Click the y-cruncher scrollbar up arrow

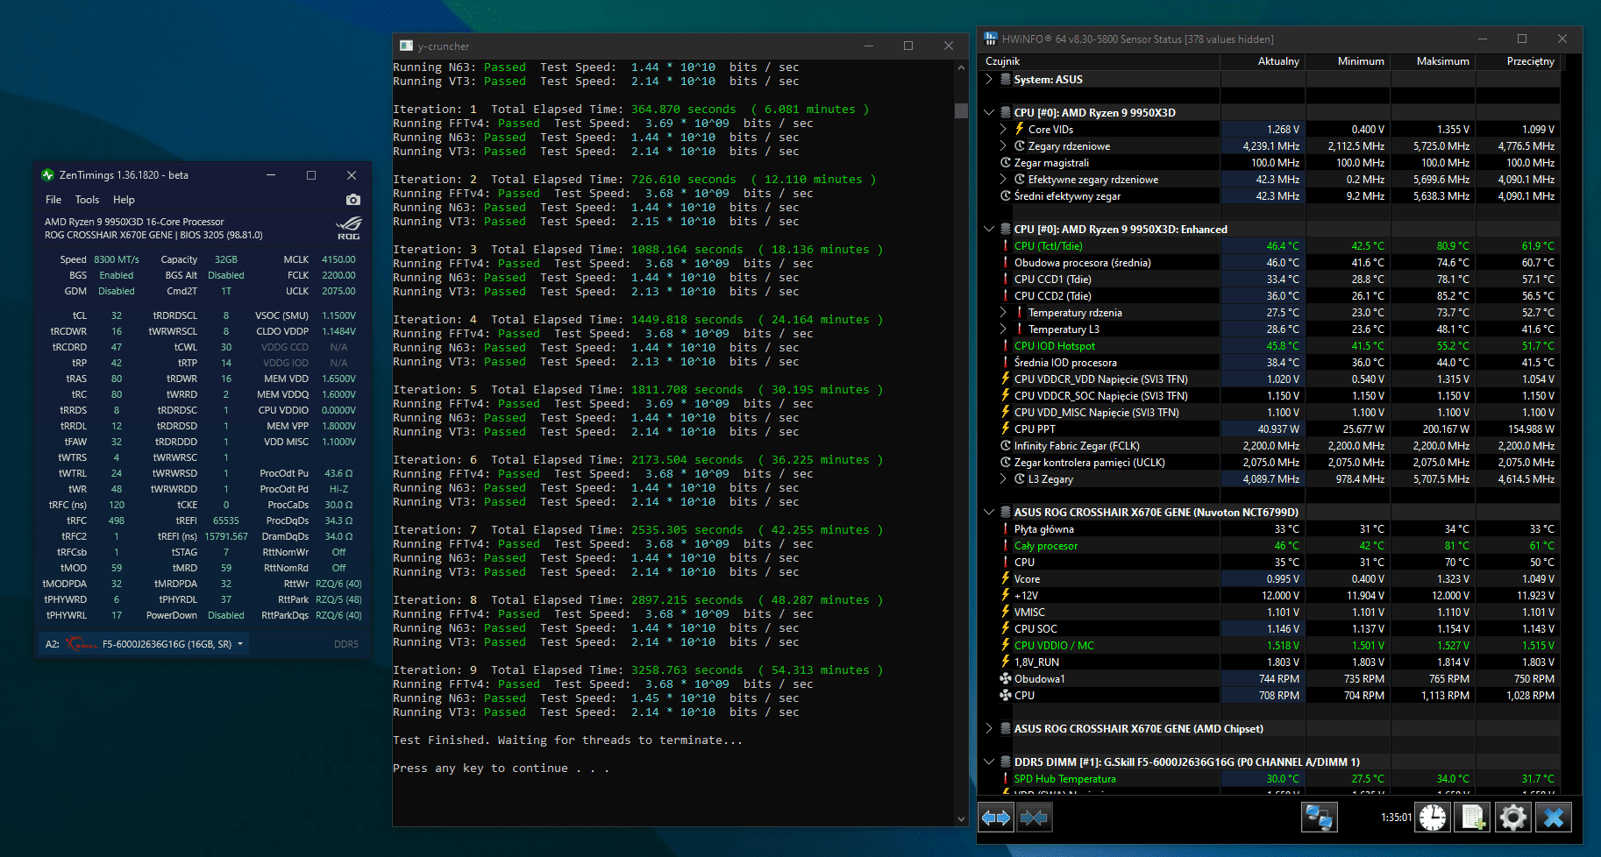(x=961, y=67)
